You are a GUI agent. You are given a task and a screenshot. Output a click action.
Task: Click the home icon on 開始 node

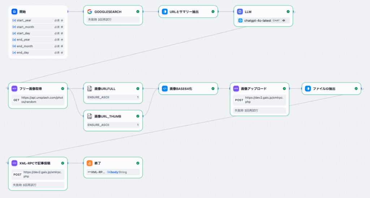coord(14,12)
